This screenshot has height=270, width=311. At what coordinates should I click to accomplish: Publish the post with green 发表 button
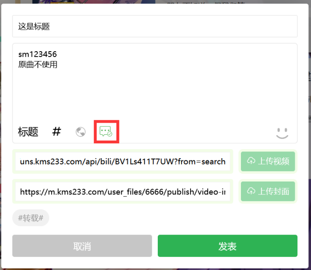(x=227, y=246)
